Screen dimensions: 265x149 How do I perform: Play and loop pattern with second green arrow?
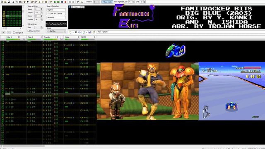tap(58, 2)
